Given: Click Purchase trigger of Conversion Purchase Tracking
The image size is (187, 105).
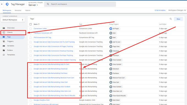Looking at the screenshot, I should click(115, 56).
